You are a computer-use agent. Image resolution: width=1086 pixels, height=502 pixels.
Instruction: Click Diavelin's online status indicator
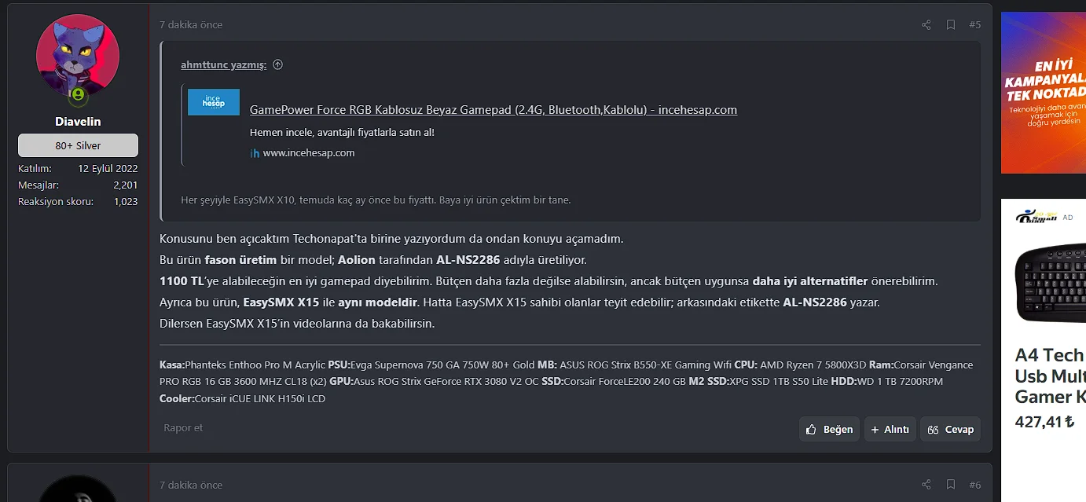tap(78, 95)
